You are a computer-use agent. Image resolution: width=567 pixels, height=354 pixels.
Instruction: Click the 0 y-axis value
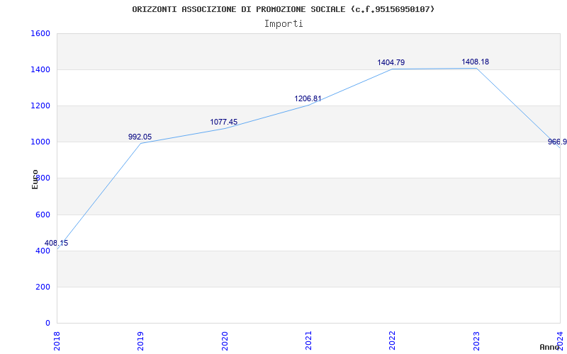(47, 323)
